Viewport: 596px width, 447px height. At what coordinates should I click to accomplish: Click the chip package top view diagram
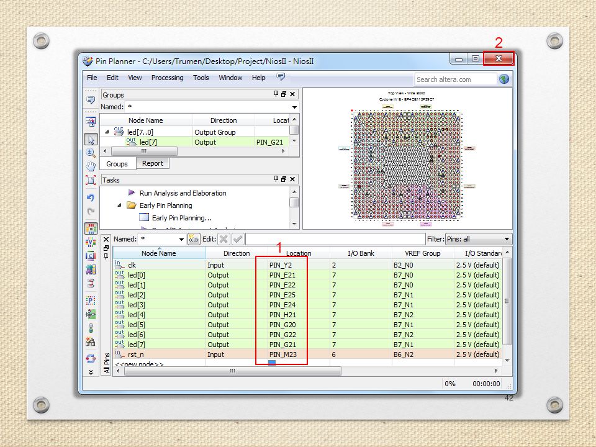pyautogui.click(x=407, y=164)
